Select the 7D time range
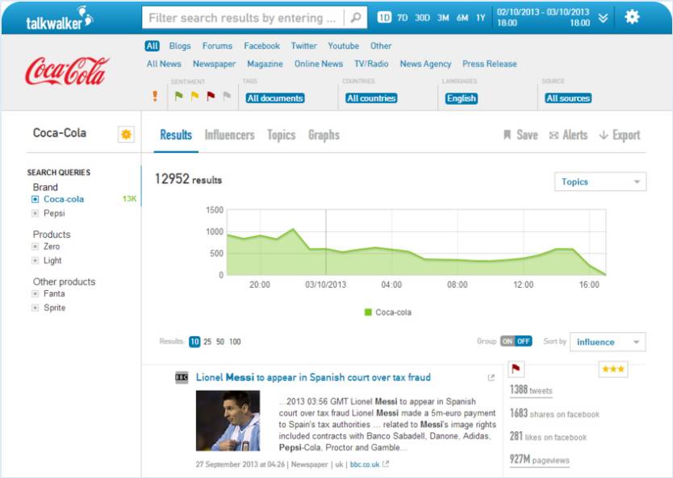This screenshot has width=673, height=478. [x=402, y=18]
